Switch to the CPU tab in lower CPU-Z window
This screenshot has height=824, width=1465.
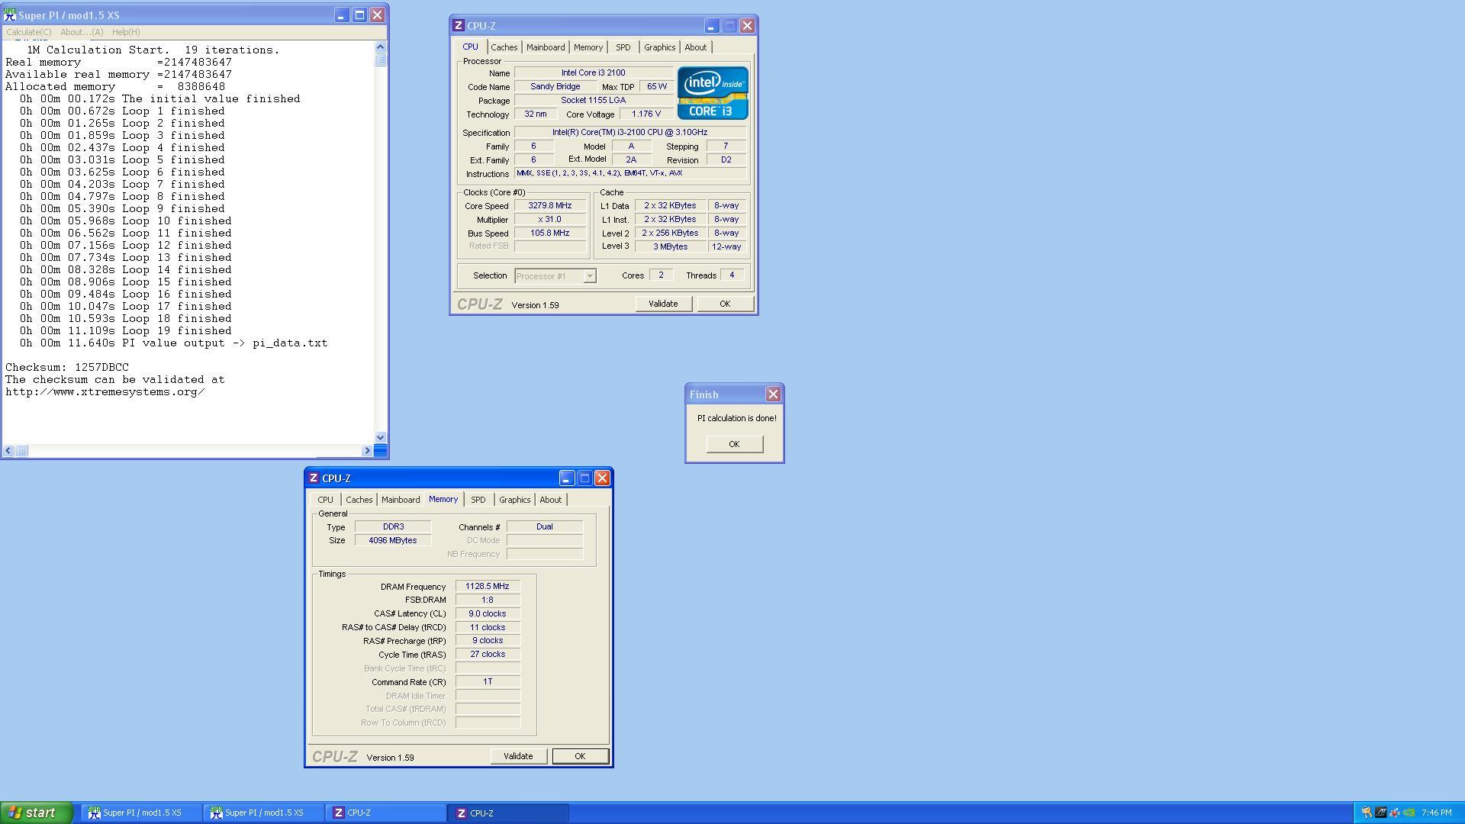click(x=326, y=500)
